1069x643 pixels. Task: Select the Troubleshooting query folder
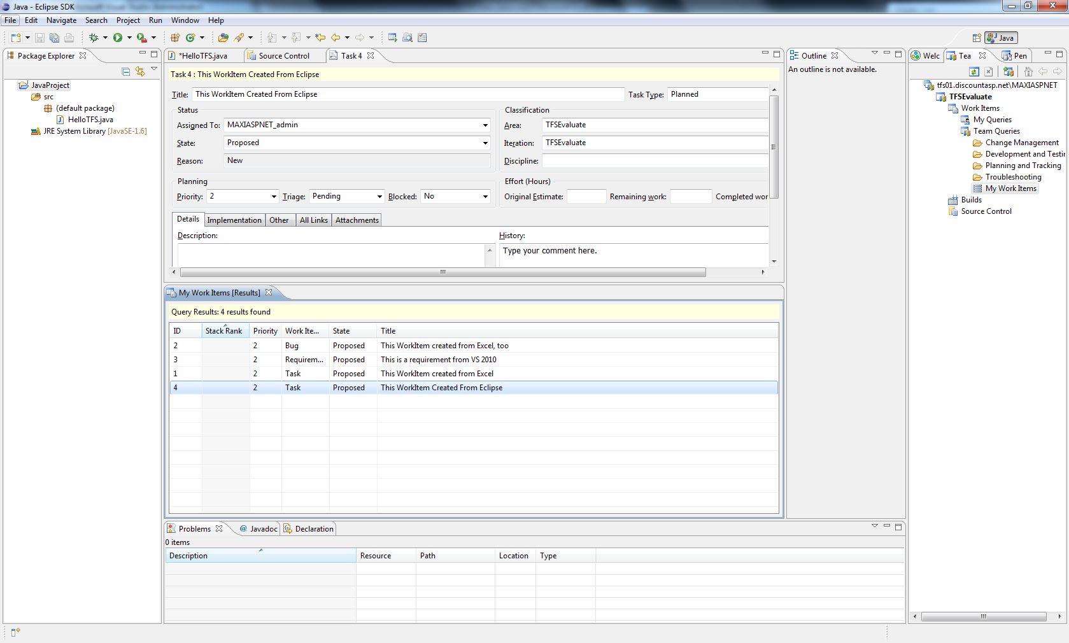tap(1013, 177)
